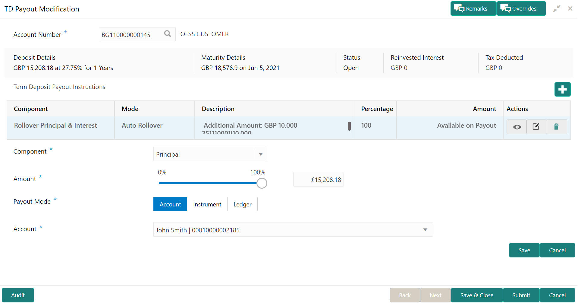The image size is (578, 303).
Task: Click the Tax Deducted value 'GBP 0'
Action: [x=494, y=68]
